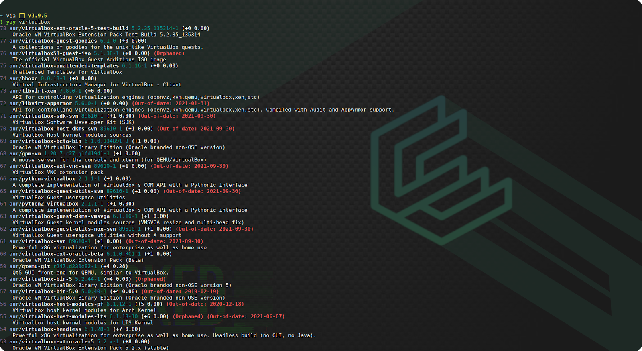Click the 'yay virtualbox' command text

tap(28, 22)
